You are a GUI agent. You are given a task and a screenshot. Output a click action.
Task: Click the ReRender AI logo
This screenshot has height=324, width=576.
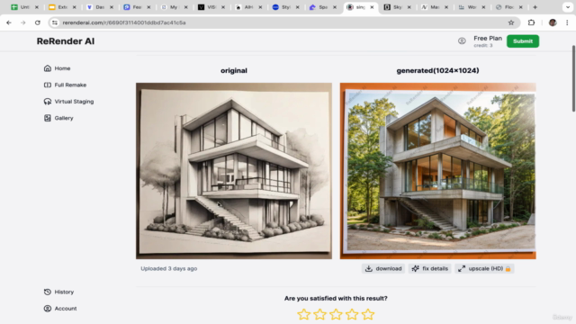tap(66, 41)
